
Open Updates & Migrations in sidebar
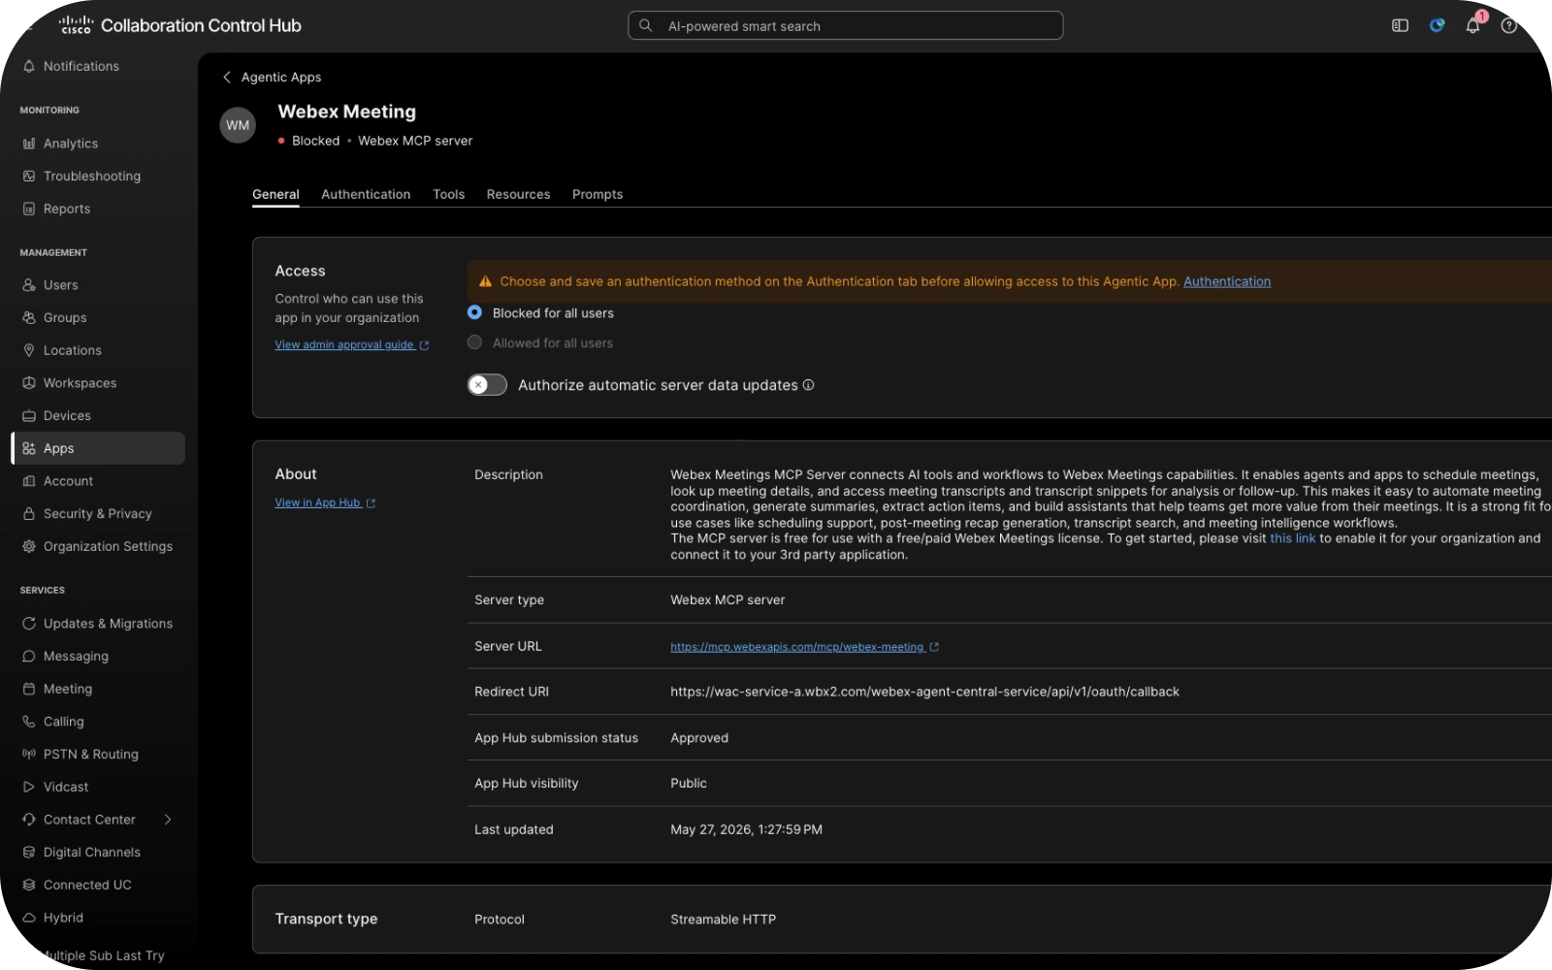(x=97, y=624)
